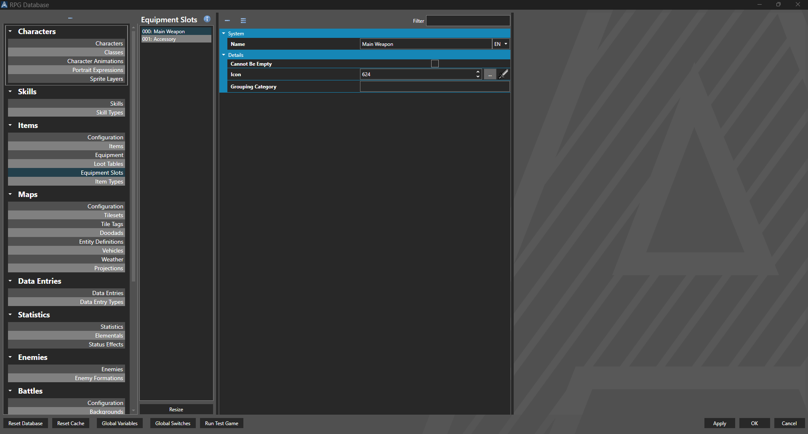Click the Apply button
The width and height of the screenshot is (808, 434).
(x=719, y=423)
